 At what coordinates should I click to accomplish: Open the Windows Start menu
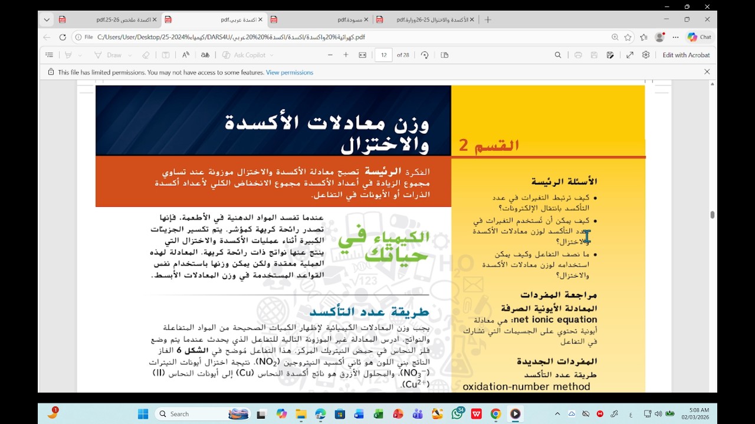coord(143,414)
